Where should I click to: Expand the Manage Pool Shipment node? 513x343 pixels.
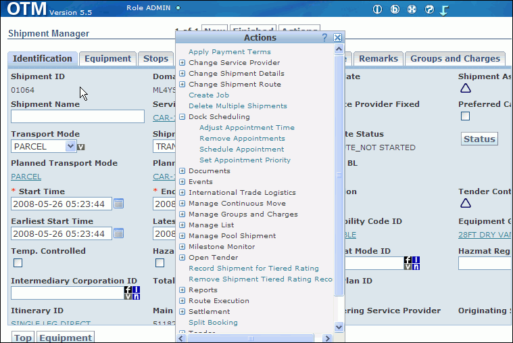point(182,236)
